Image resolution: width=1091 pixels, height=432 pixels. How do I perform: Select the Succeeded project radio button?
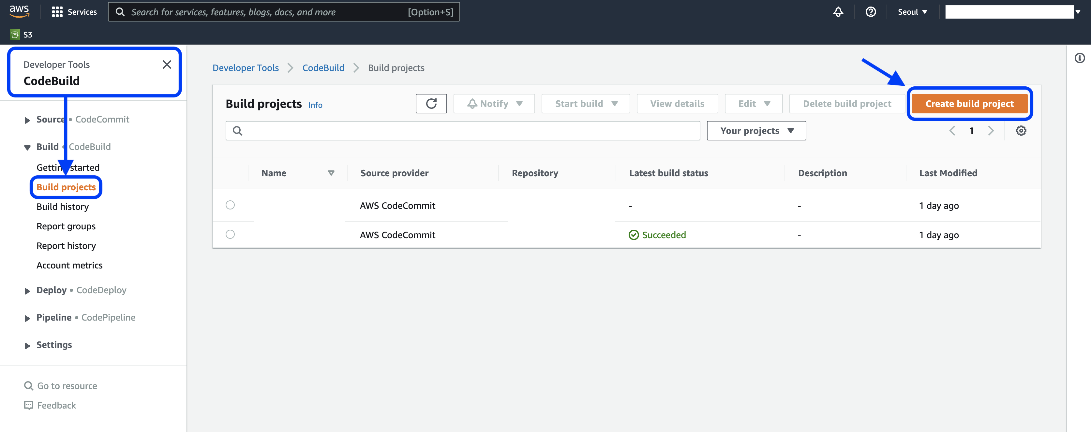click(x=230, y=234)
